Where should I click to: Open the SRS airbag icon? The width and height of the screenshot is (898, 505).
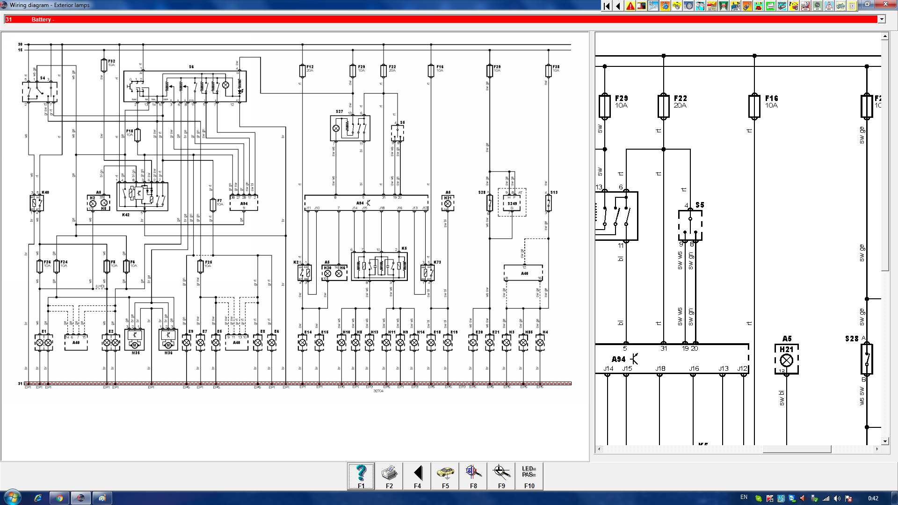[x=805, y=6]
